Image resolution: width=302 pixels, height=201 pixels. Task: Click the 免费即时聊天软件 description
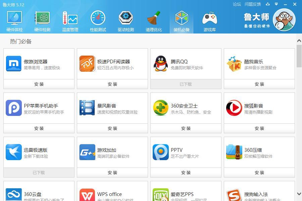187,68
